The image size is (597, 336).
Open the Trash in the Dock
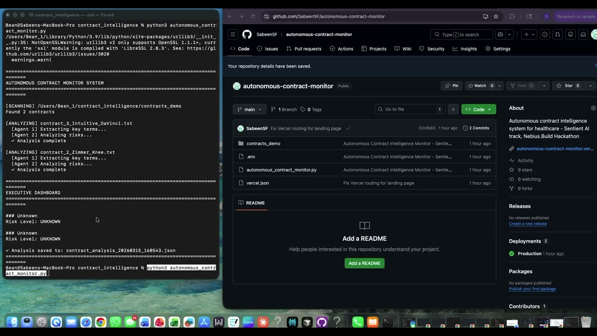pyautogui.click(x=586, y=322)
